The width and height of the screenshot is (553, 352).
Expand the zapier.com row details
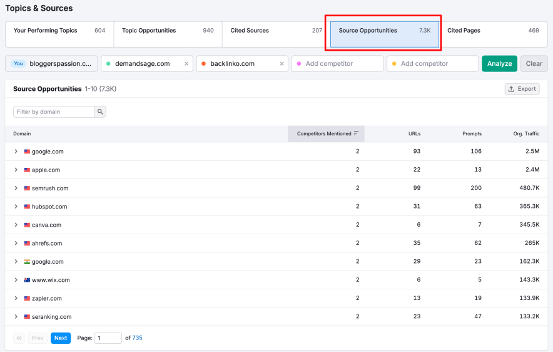coord(16,299)
